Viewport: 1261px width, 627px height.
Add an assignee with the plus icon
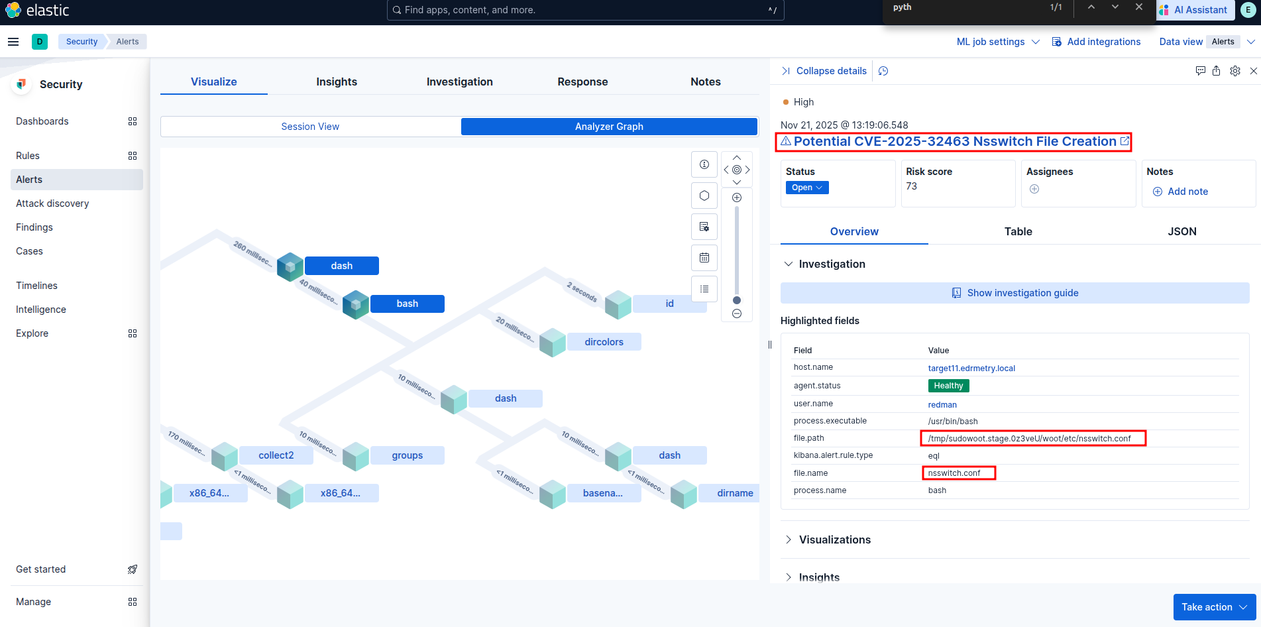tap(1034, 189)
